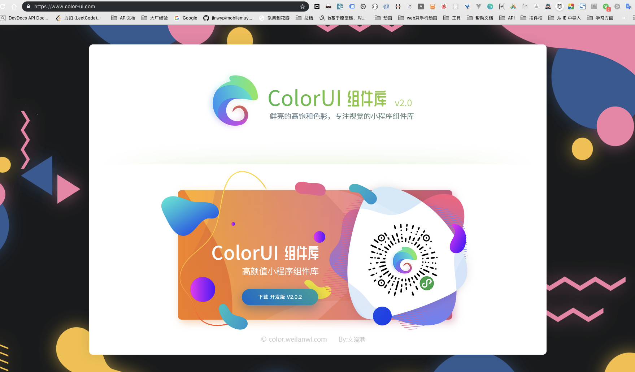Click the teal circle 'm' extension icon

pos(490,7)
